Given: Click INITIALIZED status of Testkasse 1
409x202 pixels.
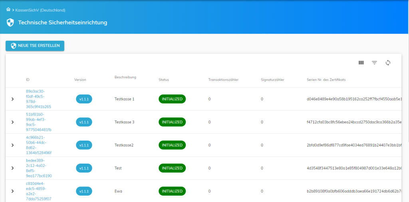Looking at the screenshot, I should [172, 99].
